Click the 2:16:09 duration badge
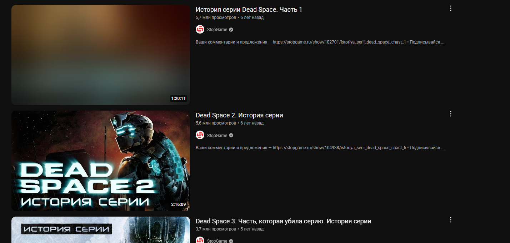Screen dimensions: 510x243 [179, 204]
